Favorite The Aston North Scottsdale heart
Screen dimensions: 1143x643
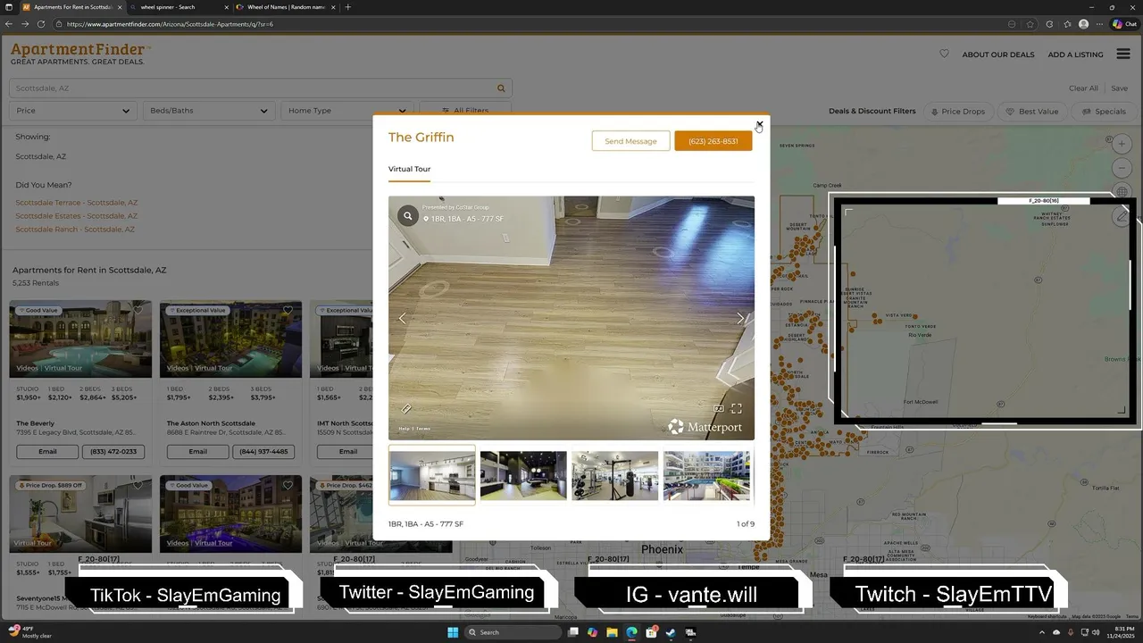click(288, 311)
